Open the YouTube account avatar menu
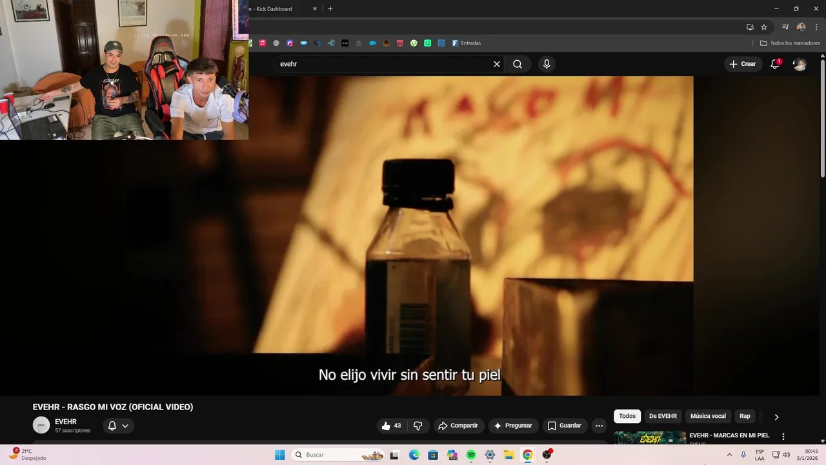Viewport: 826px width, 465px height. click(800, 64)
